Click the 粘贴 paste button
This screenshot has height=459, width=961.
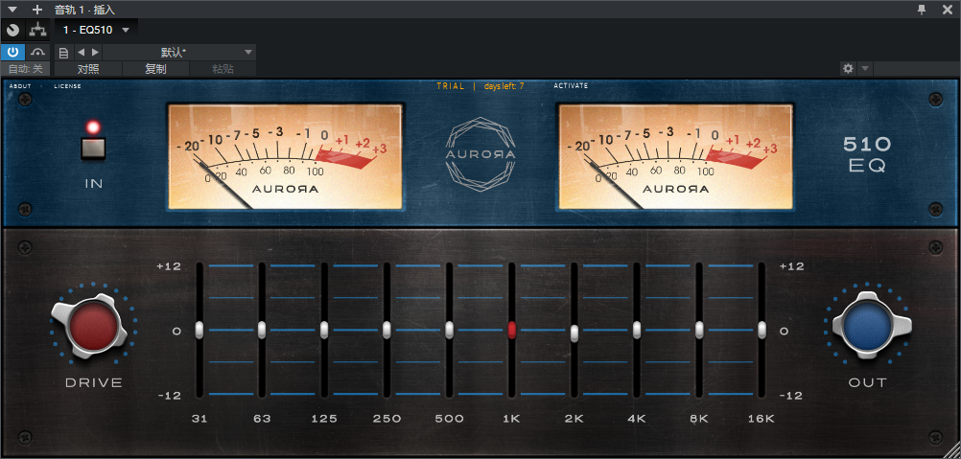coord(223,69)
